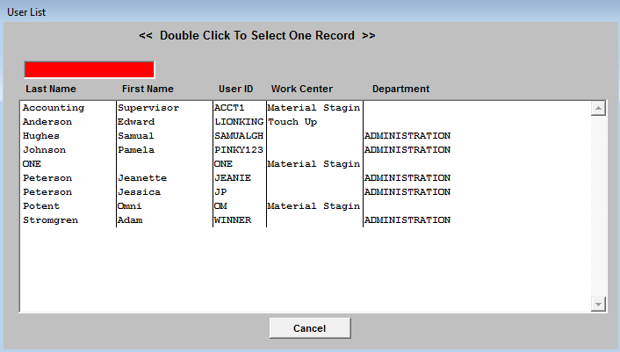Select last name ONE in the first column

click(32, 164)
